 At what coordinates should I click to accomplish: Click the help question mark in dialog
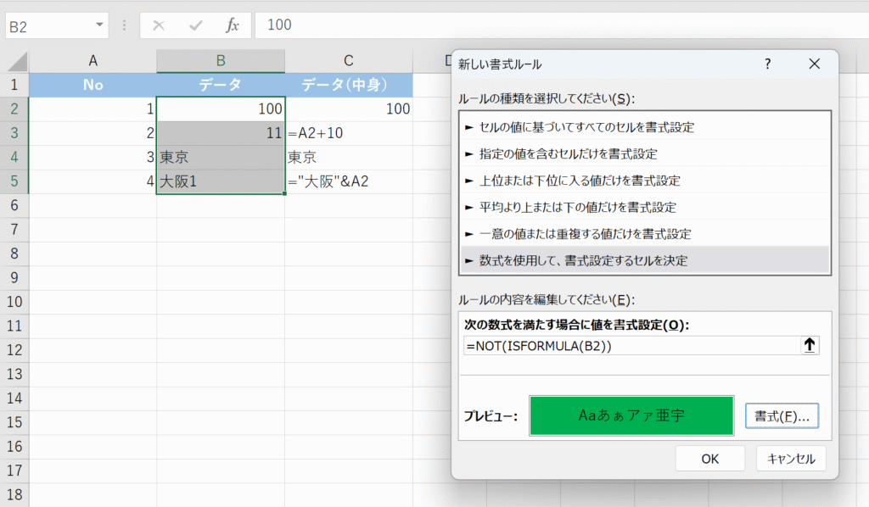tap(767, 64)
